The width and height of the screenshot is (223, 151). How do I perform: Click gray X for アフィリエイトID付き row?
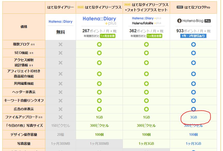(x=61, y=74)
